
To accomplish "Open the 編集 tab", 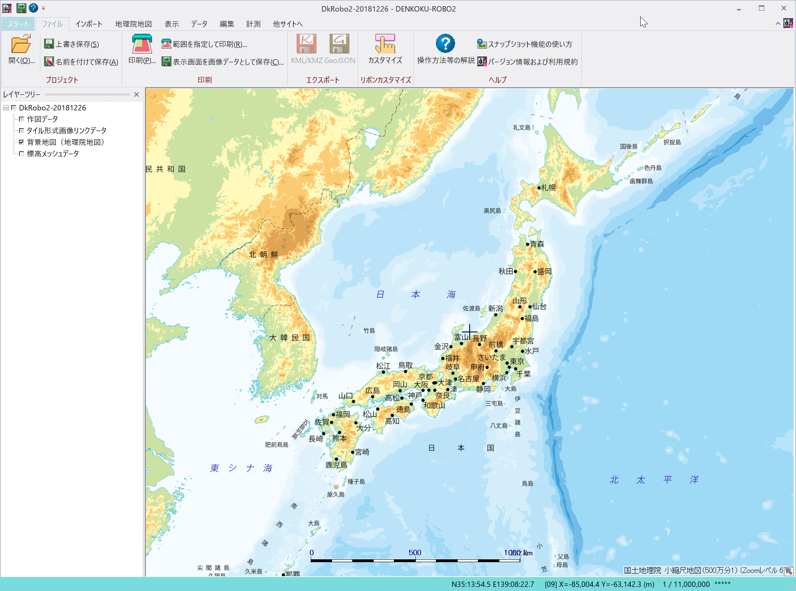I will pyautogui.click(x=227, y=24).
